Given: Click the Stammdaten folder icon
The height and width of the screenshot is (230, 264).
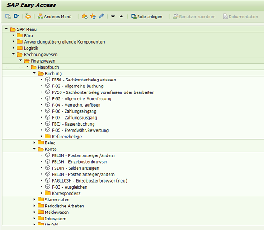Looking at the screenshot, I should click(41, 199).
